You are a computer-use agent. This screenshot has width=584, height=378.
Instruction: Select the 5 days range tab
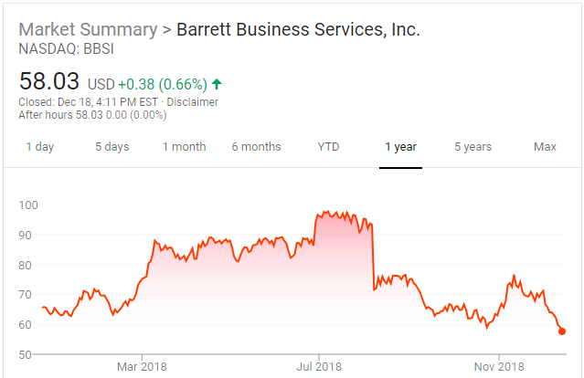pyautogui.click(x=112, y=147)
